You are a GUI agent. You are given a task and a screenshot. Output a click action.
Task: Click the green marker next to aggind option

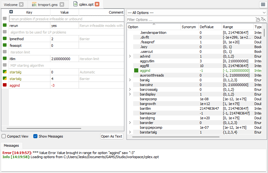136,71
